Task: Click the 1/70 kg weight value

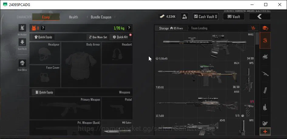Action: coord(119,28)
